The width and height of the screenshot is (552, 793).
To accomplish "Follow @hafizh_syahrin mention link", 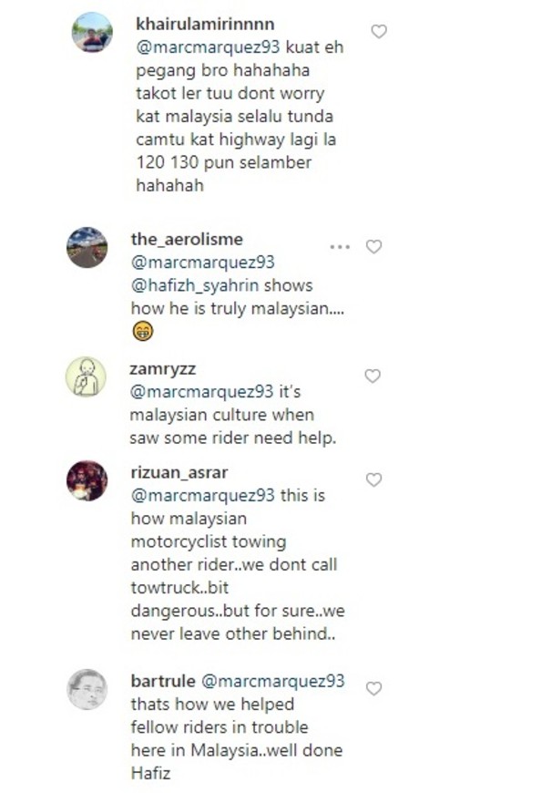I will (x=195, y=285).
